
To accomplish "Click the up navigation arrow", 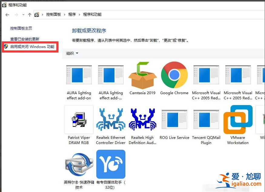I will [29, 14].
